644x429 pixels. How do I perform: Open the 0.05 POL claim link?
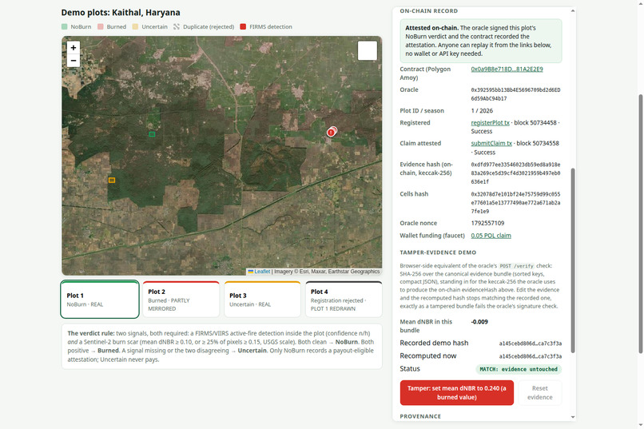pyautogui.click(x=491, y=236)
